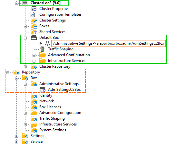The image size is (174, 146).
Task: Collapse the Administrative Settings repository node
Action: [x=25, y=84]
